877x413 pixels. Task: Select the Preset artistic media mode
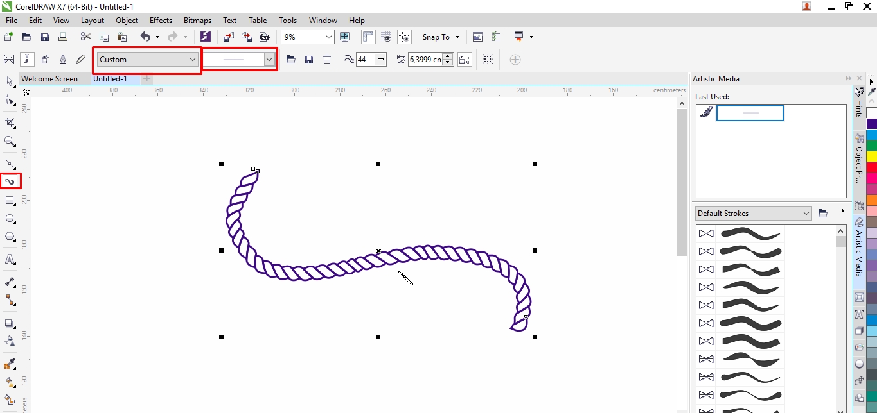pyautogui.click(x=9, y=60)
